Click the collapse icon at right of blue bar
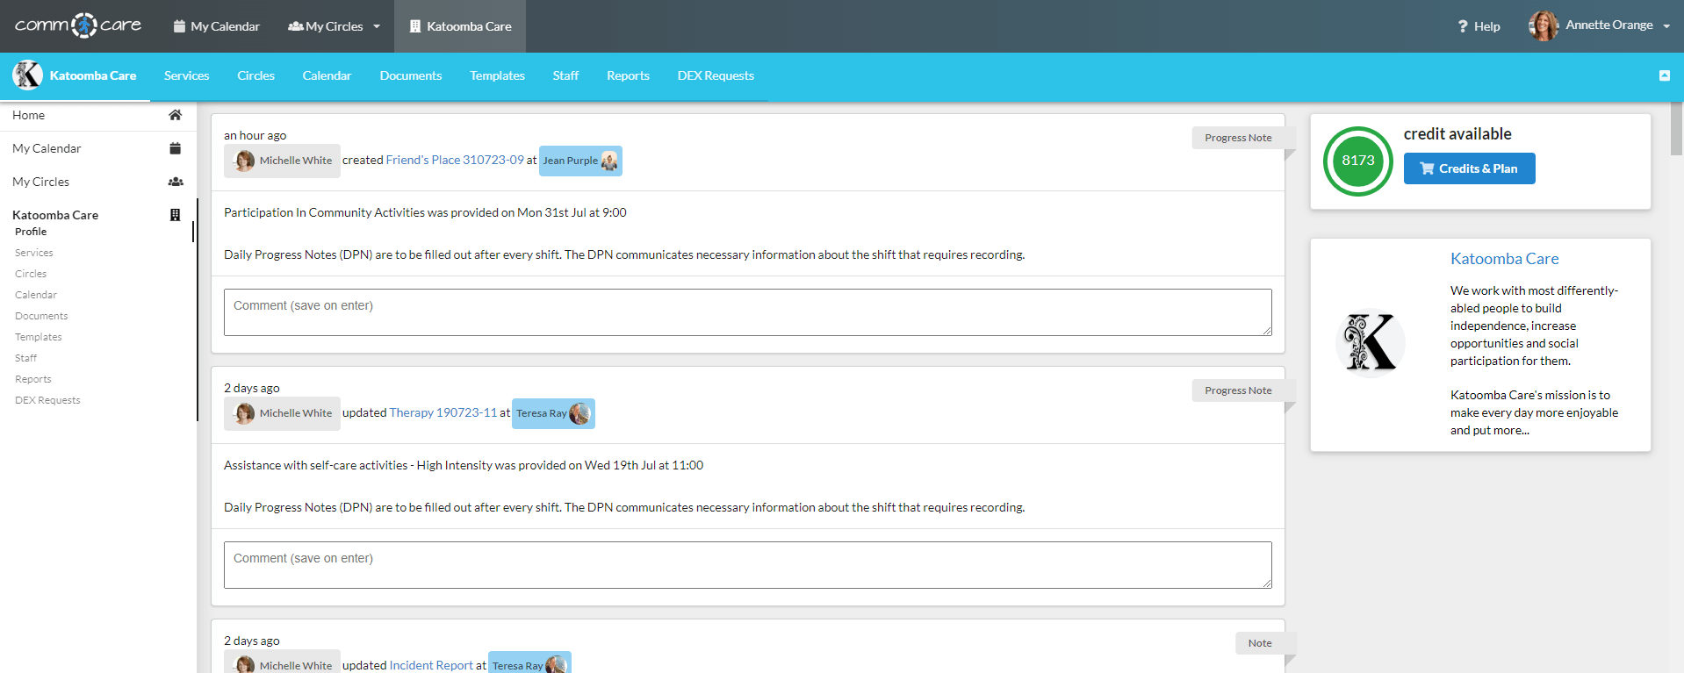1684x673 pixels. [1664, 75]
